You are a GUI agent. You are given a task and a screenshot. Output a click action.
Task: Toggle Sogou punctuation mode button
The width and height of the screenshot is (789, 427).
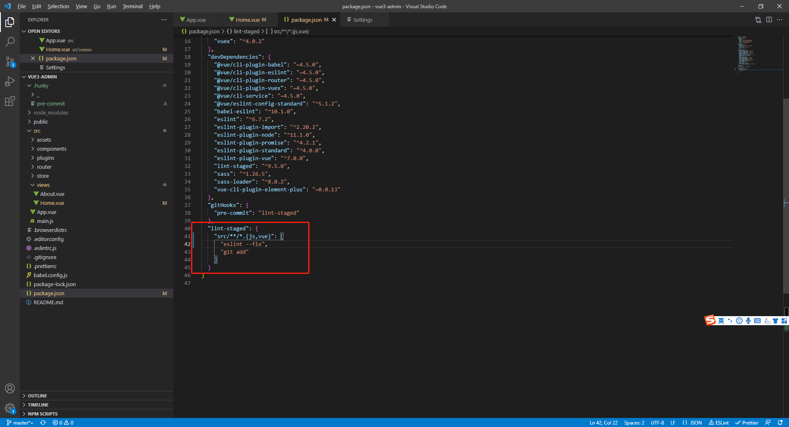(x=730, y=321)
